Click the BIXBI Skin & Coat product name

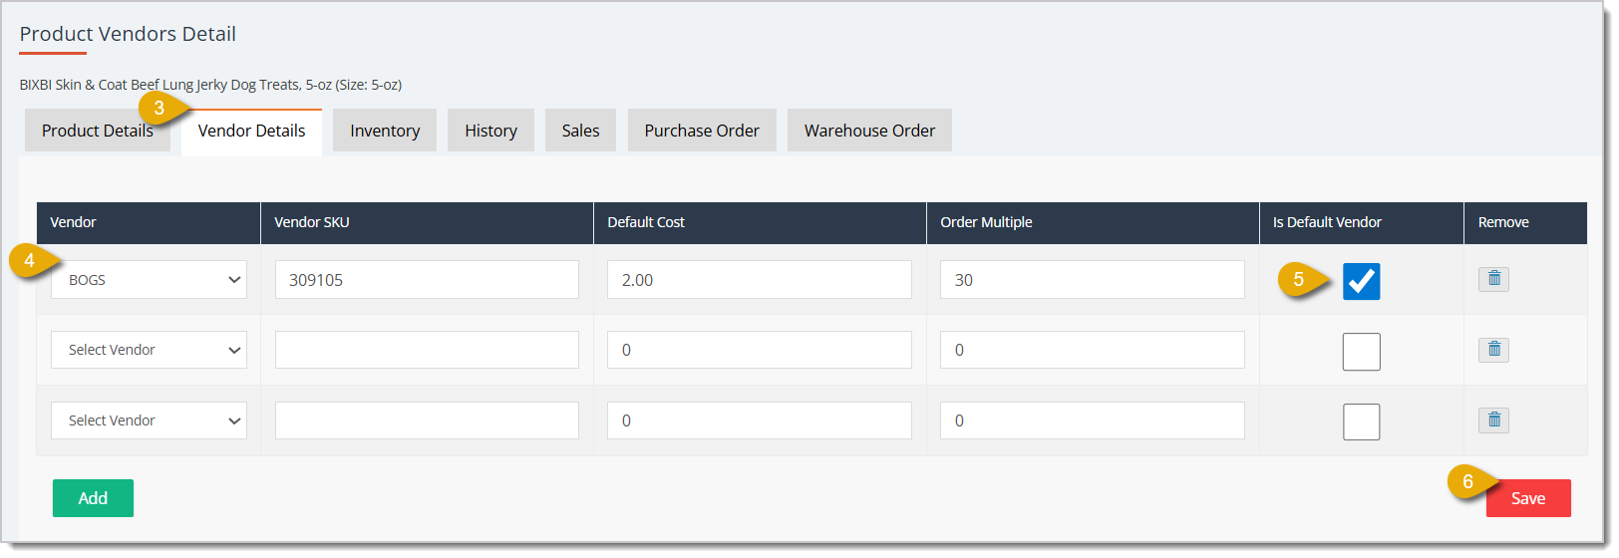point(210,85)
